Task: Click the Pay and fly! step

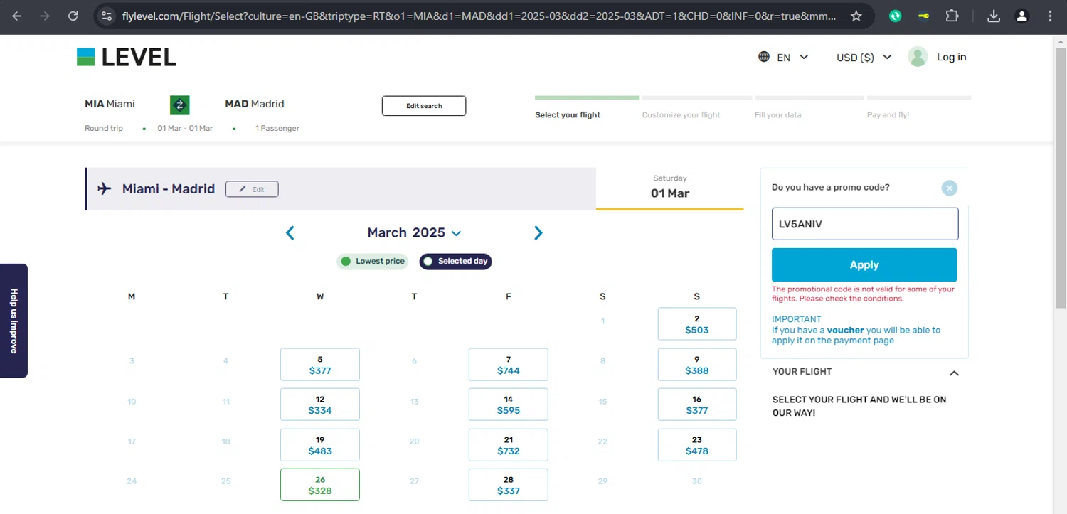Action: coord(888,114)
